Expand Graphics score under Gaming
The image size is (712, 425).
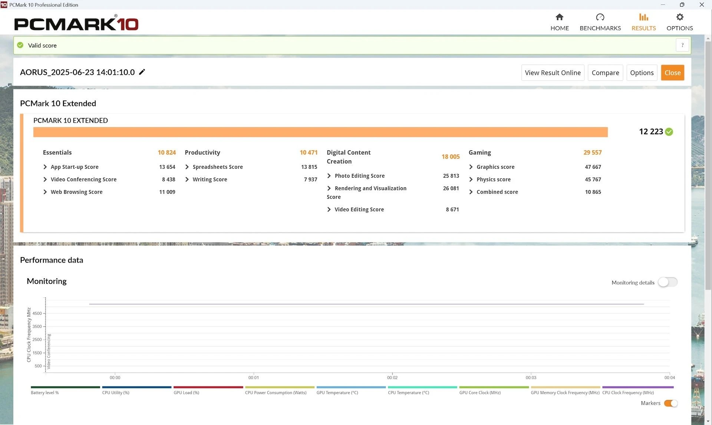click(x=471, y=167)
